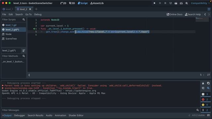
Task: Open the Audio bottom panel
Action: pyautogui.click(x=49, y=115)
